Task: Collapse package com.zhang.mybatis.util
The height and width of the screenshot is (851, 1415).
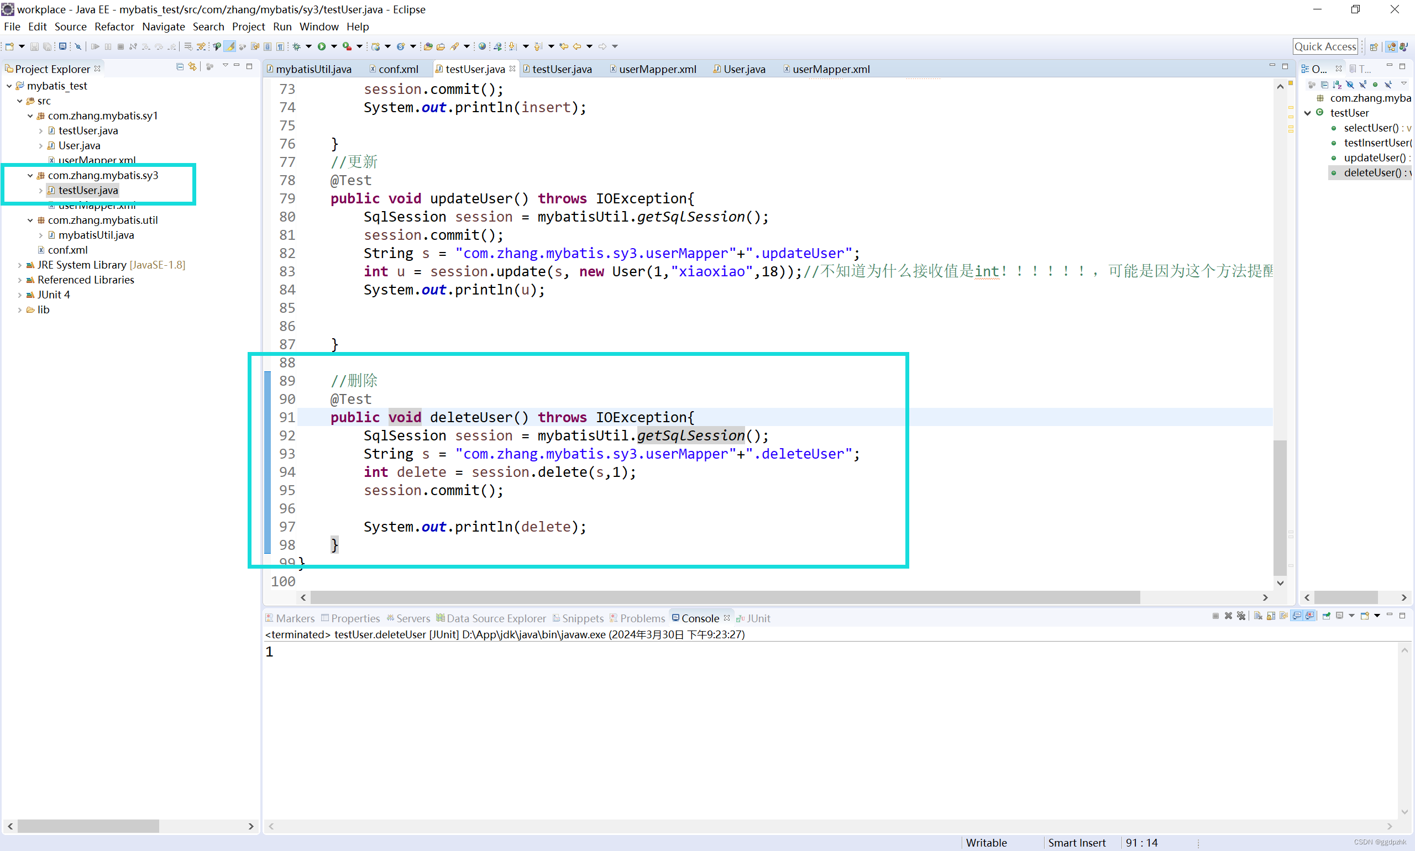Action: (30, 219)
